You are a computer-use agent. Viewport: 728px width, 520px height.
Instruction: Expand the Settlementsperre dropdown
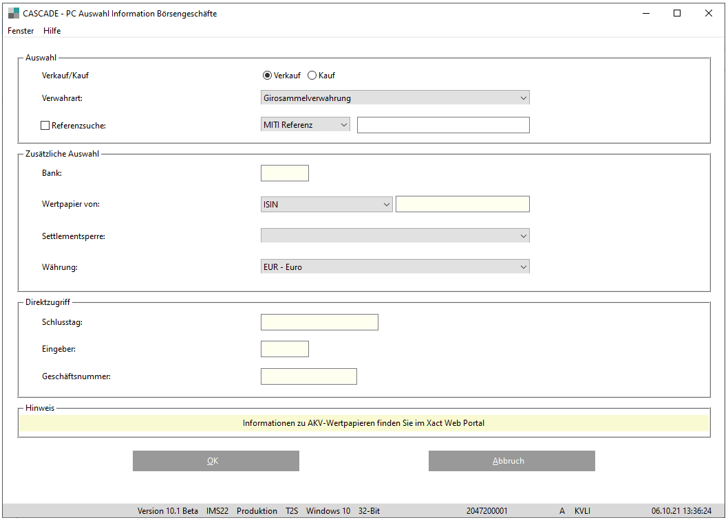pyautogui.click(x=395, y=236)
